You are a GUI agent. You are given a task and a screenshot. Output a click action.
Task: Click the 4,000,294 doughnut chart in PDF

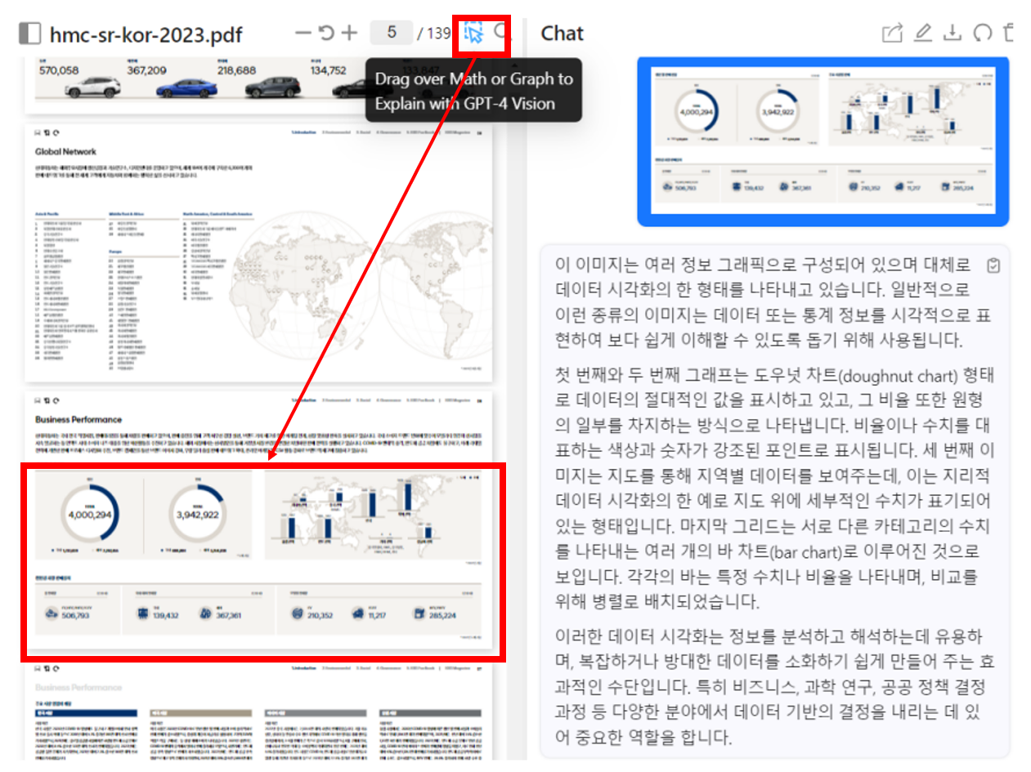click(x=90, y=515)
